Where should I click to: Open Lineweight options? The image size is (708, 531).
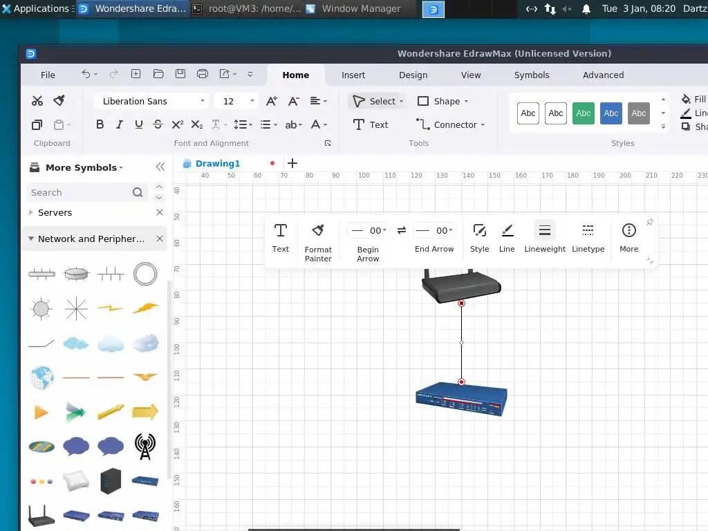tap(545, 239)
